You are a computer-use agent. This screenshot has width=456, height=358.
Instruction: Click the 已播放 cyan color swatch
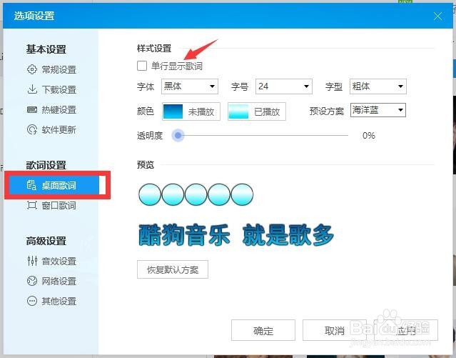239,111
